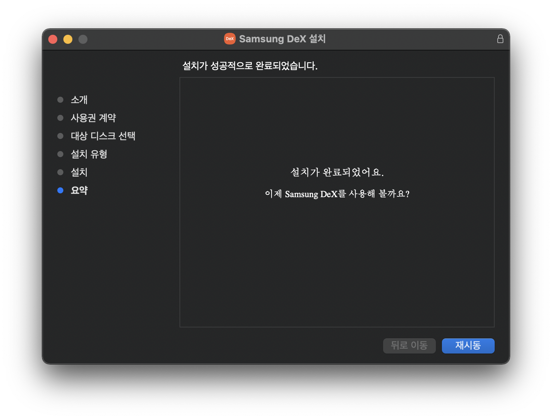The width and height of the screenshot is (552, 420).
Task: Select the 사용권 계약 step
Action: coord(93,118)
